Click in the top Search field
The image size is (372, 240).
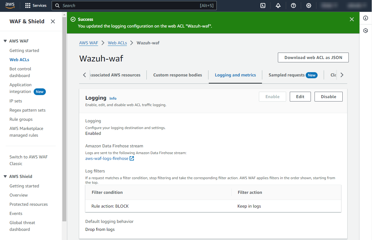[x=128, y=6]
